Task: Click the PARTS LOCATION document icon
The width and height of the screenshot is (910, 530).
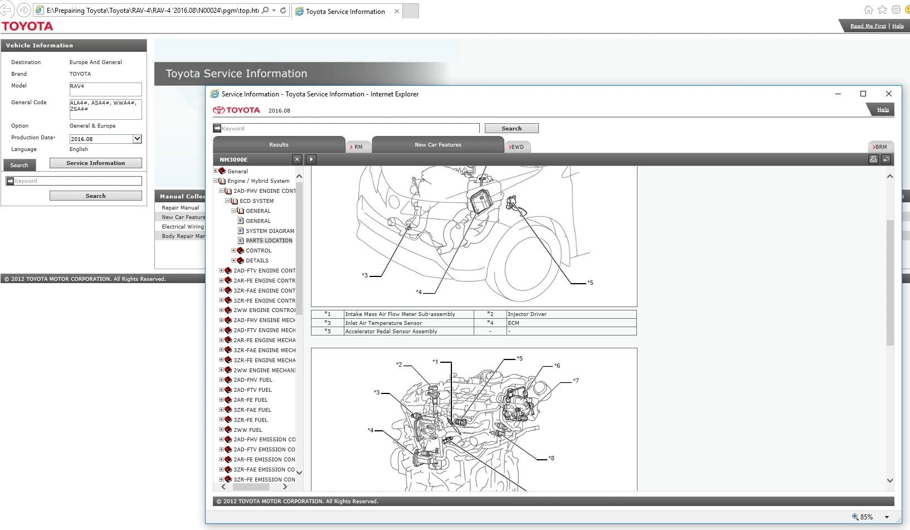Action: [241, 240]
